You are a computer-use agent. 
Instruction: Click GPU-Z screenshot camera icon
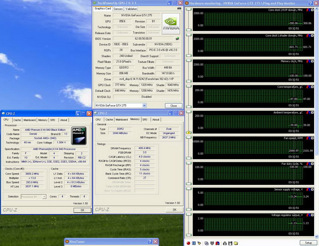(179, 8)
